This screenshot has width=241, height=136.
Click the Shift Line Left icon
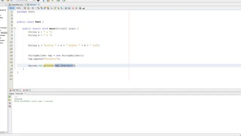[66, 8]
